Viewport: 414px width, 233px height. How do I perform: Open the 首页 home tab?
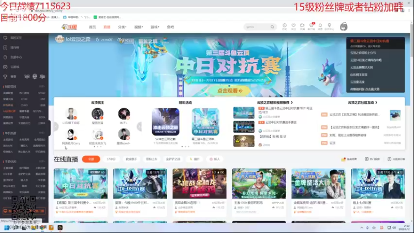pyautogui.click(x=92, y=27)
